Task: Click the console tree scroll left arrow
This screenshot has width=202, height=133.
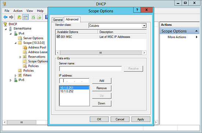Action: click(x=5, y=122)
